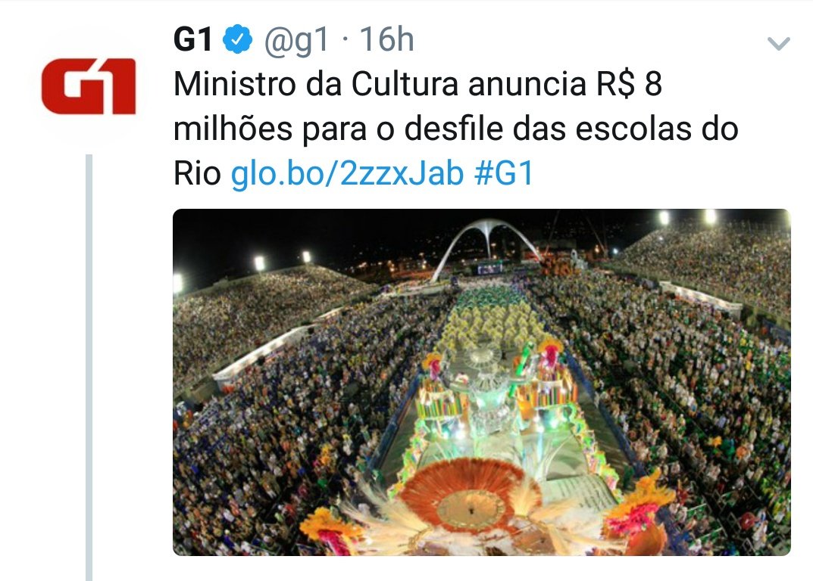The height and width of the screenshot is (581, 813).
Task: Click the thread connector line under avatar
Action: (x=89, y=367)
